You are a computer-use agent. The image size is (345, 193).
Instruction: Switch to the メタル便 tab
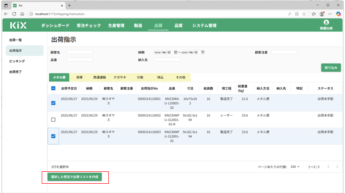click(59, 77)
